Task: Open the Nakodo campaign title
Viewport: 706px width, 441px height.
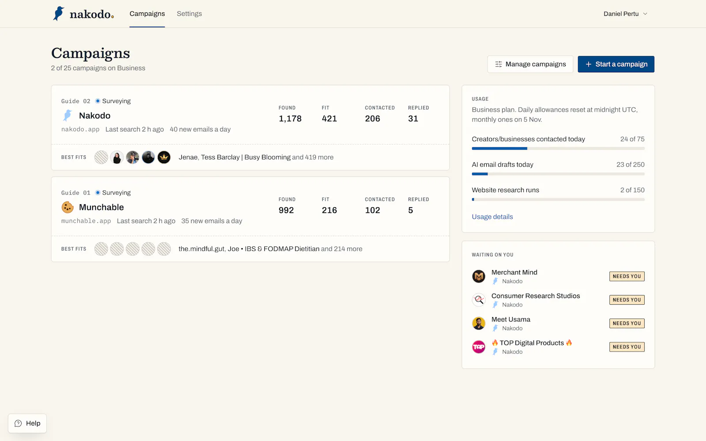Action: (x=94, y=116)
